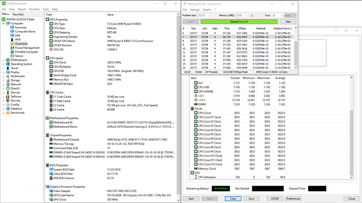362x203 pixels.
Task: Click the Motherboard category icon
Action: click(8, 60)
